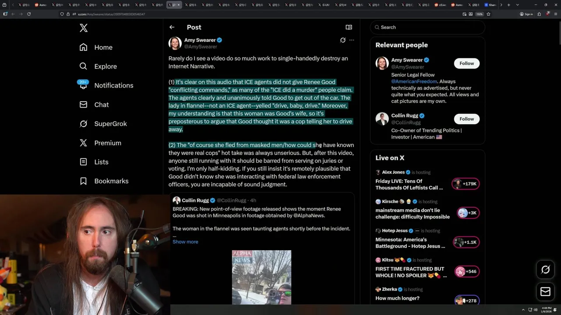The image size is (561, 315).
Task: Switch to the first Asmo browser tab
Action: click(41, 5)
